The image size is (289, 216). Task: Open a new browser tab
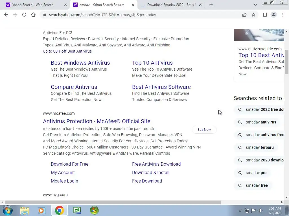(x=211, y=5)
